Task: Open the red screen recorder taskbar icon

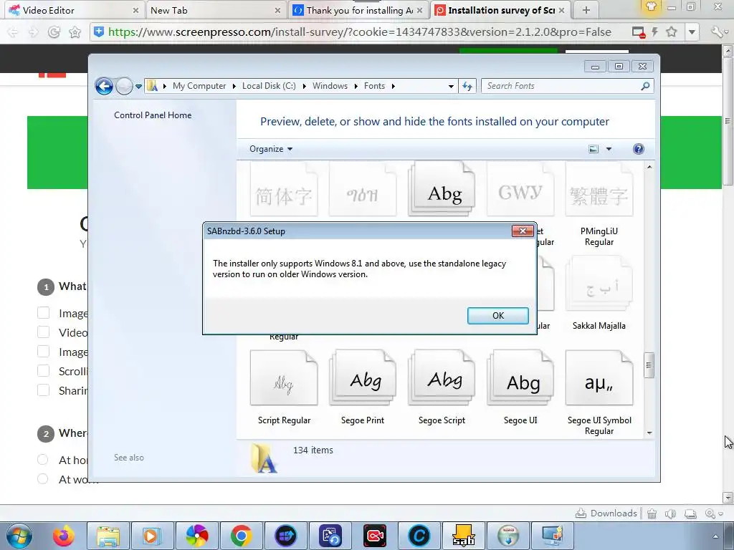Action: [375, 536]
